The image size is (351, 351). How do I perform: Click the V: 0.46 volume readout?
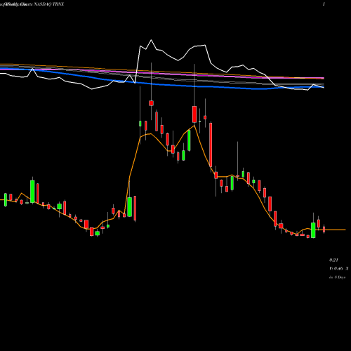[336, 268]
